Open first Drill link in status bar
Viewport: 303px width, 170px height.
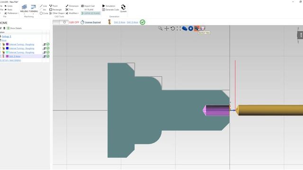[x=120, y=22]
